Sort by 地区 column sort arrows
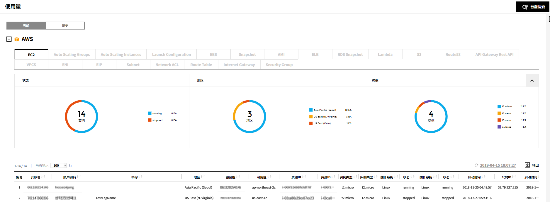The height and width of the screenshot is (202, 550). pyautogui.click(x=203, y=177)
